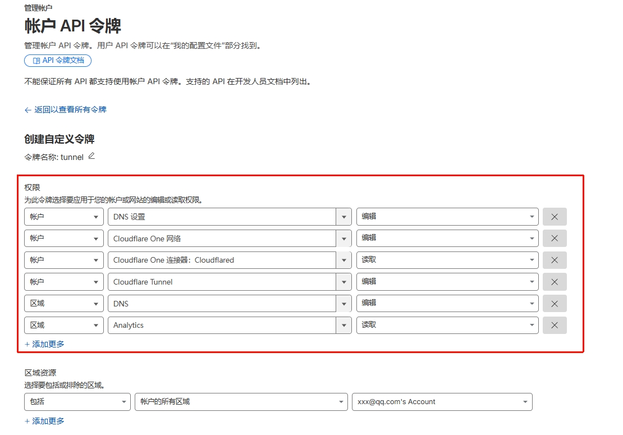The image size is (623, 435).
Task: Open the DNS 设置 permission dropdown
Action: [x=343, y=217]
